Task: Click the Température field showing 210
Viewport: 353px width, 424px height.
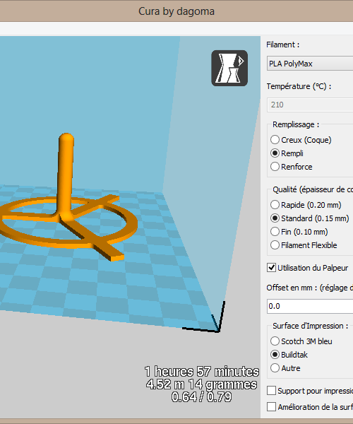Action: coord(310,105)
